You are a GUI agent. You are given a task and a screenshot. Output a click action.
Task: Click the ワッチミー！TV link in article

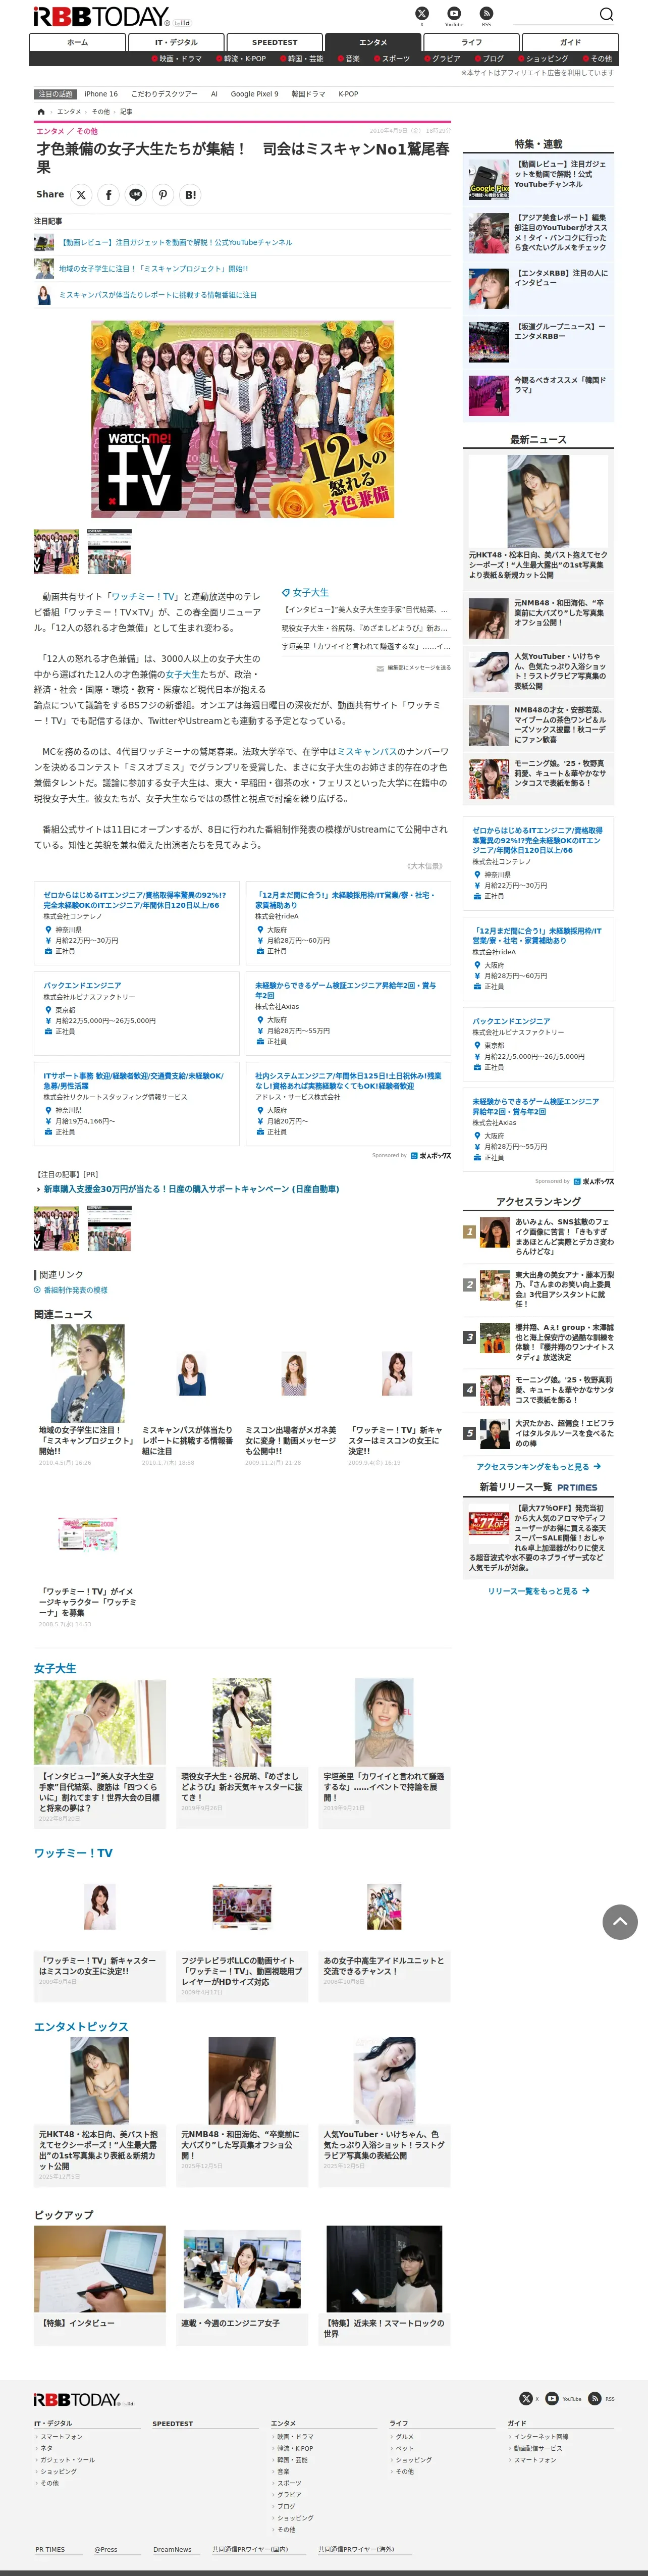click(x=144, y=597)
